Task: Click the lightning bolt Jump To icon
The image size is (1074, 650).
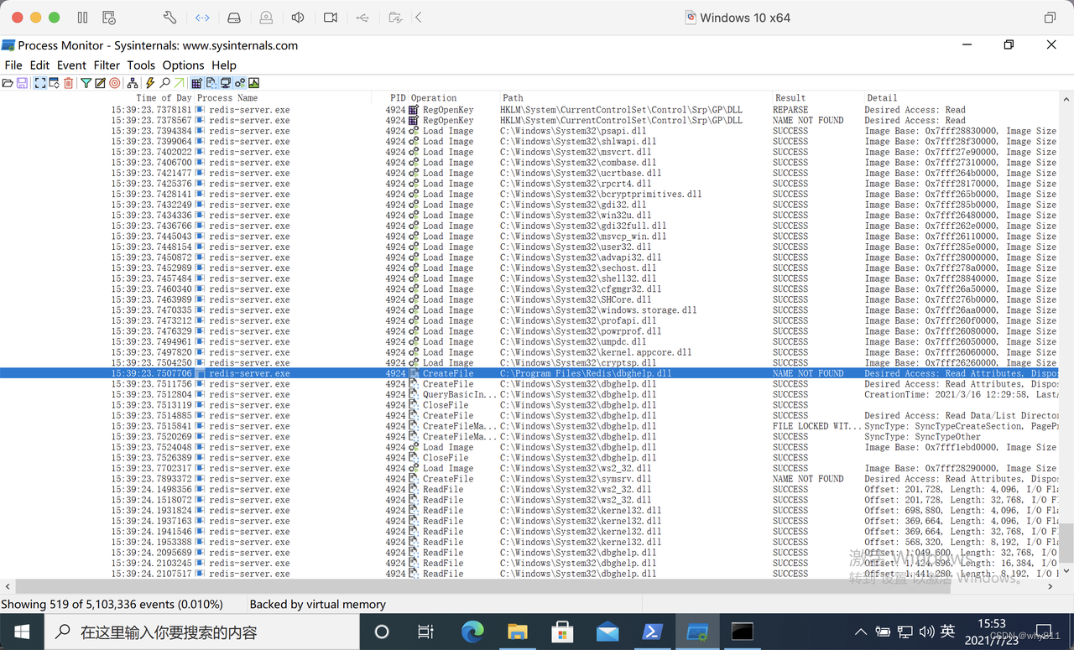Action: (x=150, y=83)
